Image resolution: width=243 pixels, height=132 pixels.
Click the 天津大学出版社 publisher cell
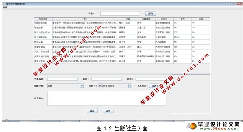[x=164, y=47]
